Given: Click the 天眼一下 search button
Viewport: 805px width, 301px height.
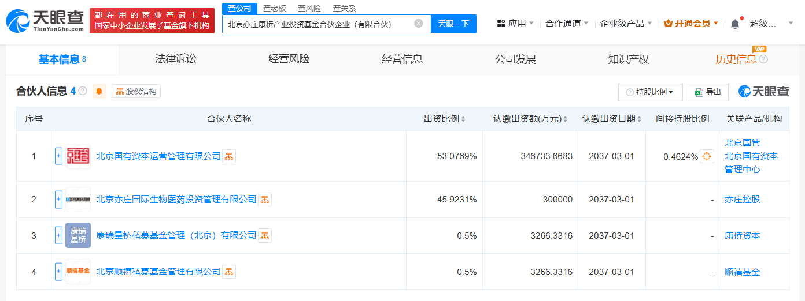Looking at the screenshot, I should coord(454,24).
